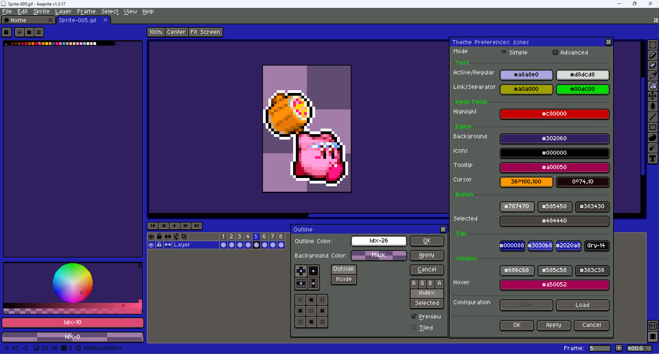Select the Rectangle shape tool
Viewport: 659px width, 354px height.
(x=652, y=127)
